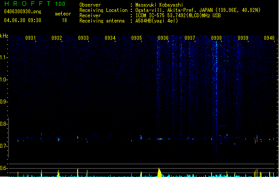Click the 0935 time marker
This screenshot has height=177, width=279.
click(137, 38)
